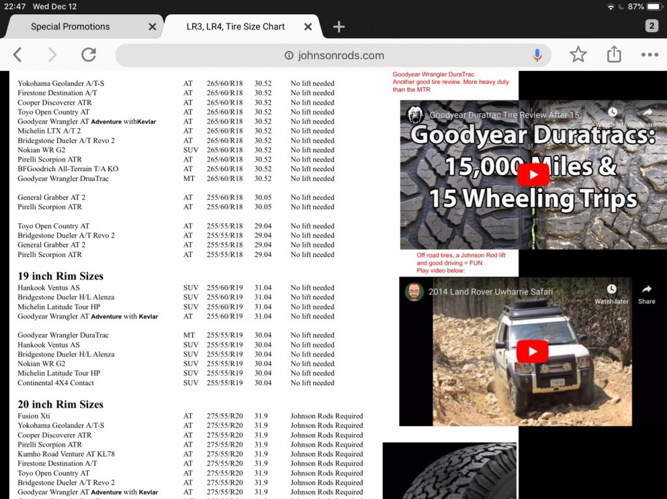Bookmark this page with the star icon
Image resolution: width=667 pixels, height=499 pixels.
coord(578,55)
